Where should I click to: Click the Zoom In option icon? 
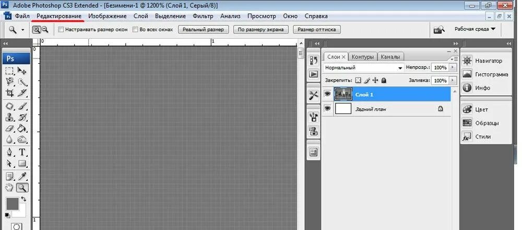37,30
